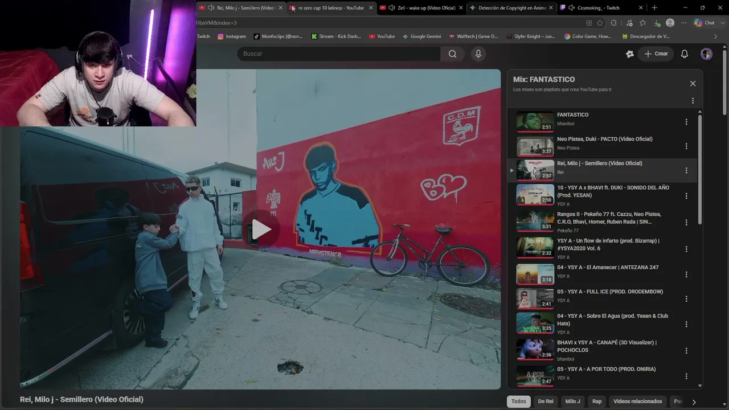Open options for Rei, Milo j - Semillero
The width and height of the screenshot is (729, 410).
click(686, 170)
